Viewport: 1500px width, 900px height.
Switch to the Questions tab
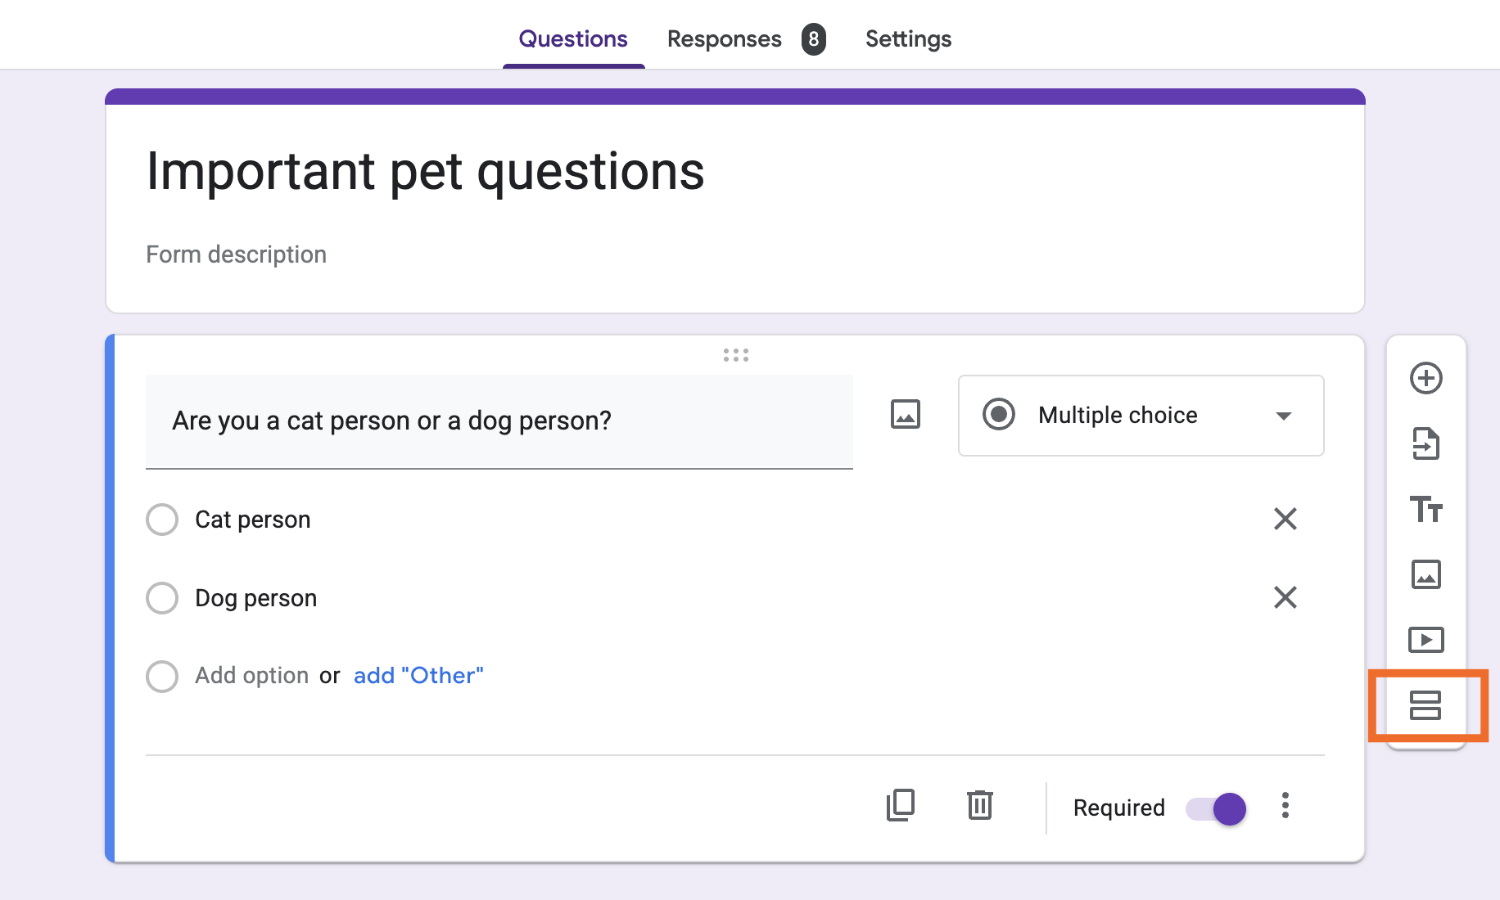pos(573,38)
